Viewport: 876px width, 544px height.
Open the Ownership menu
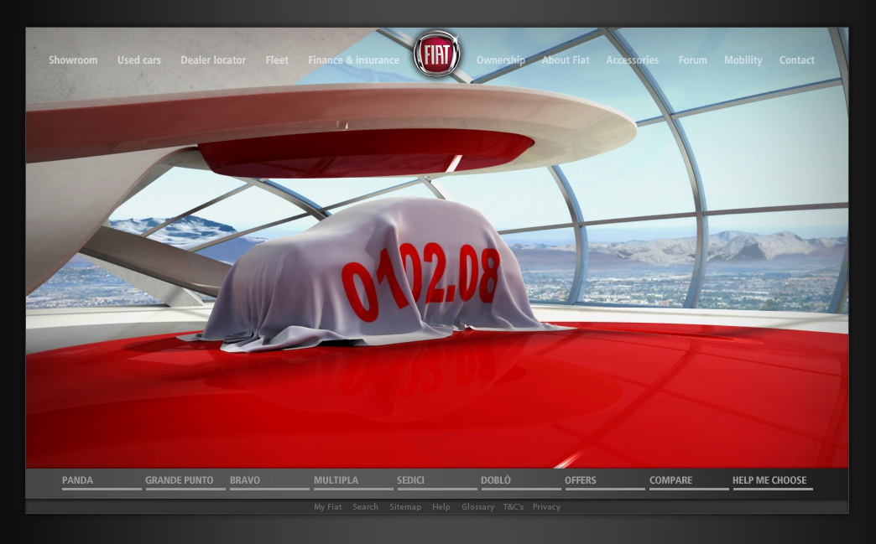pyautogui.click(x=501, y=60)
